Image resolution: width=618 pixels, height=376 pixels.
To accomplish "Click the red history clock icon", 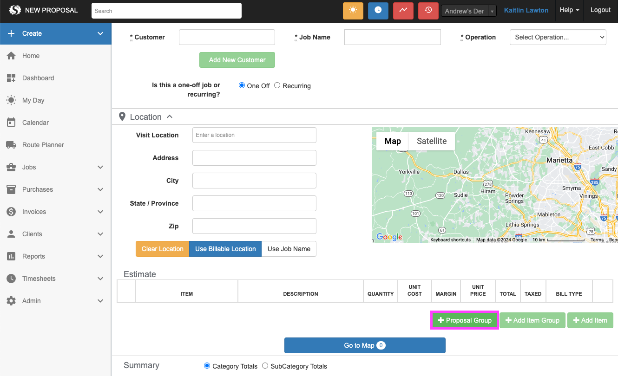I will [x=428, y=10].
